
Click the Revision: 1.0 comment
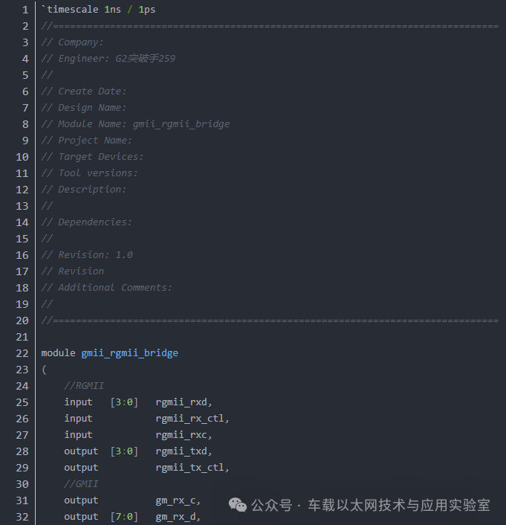(x=95, y=255)
